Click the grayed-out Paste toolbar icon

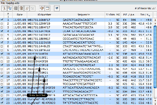[15, 8]
